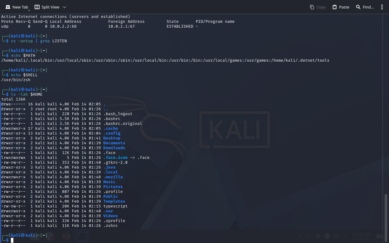Click the show desktop icon at the taskbar end
This screenshot has width=389, height=243.
379,236
